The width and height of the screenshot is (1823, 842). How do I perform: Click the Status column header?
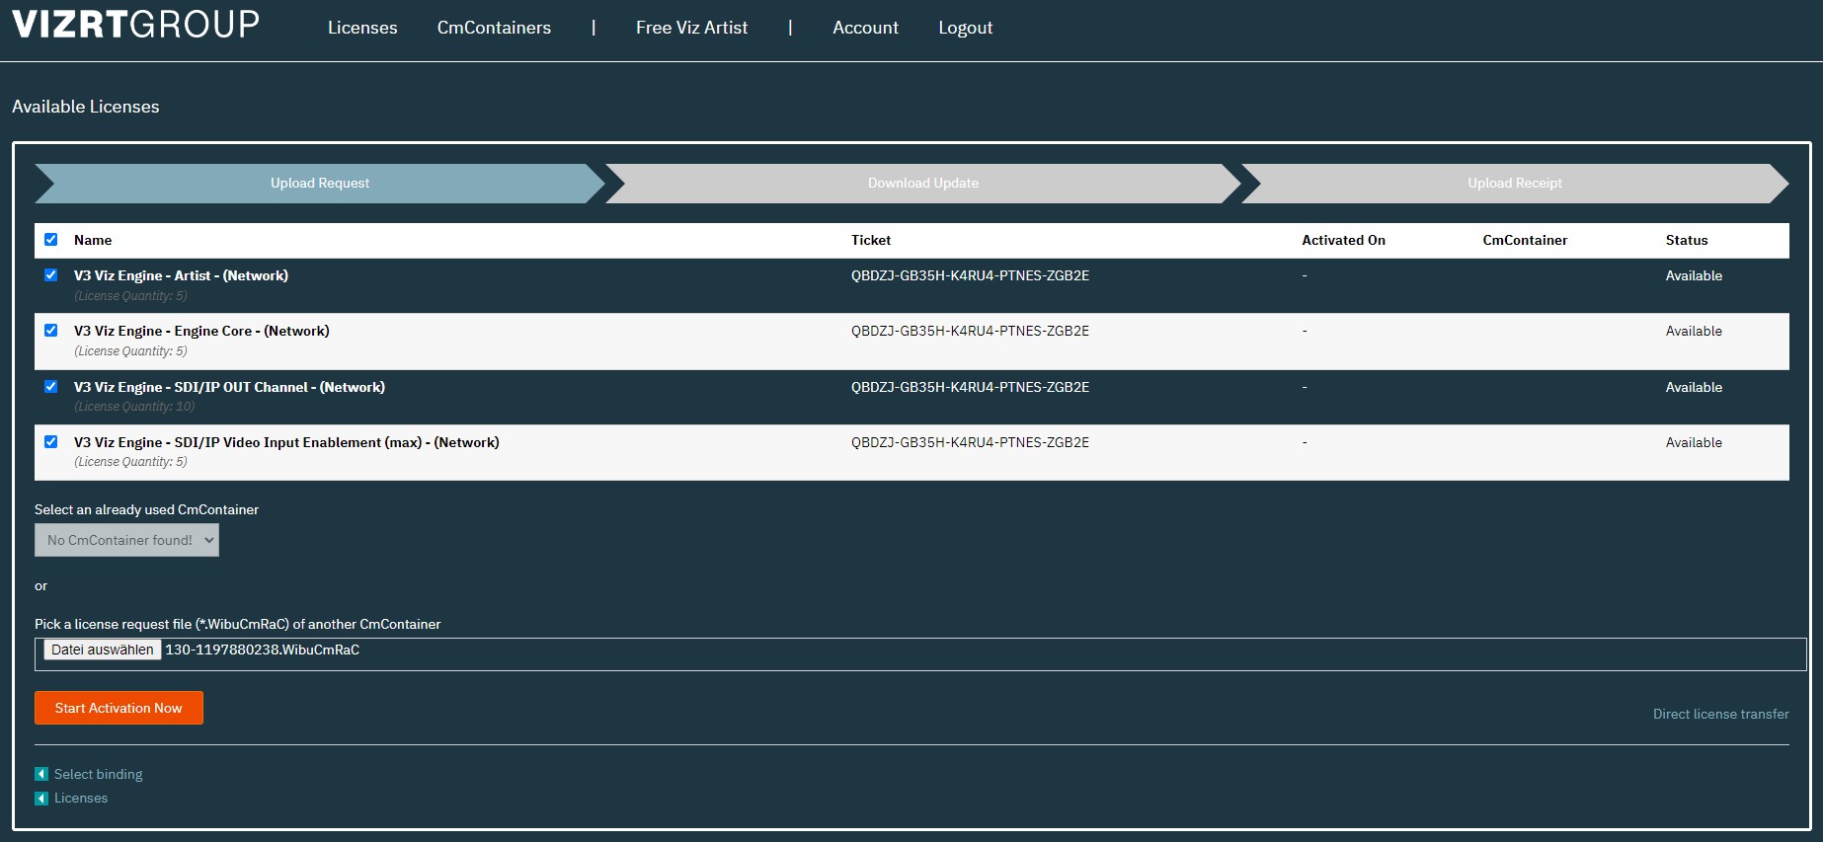pos(1687,240)
